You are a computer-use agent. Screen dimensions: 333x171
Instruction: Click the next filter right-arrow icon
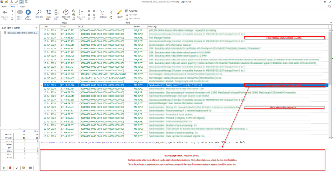click(x=12, y=11)
